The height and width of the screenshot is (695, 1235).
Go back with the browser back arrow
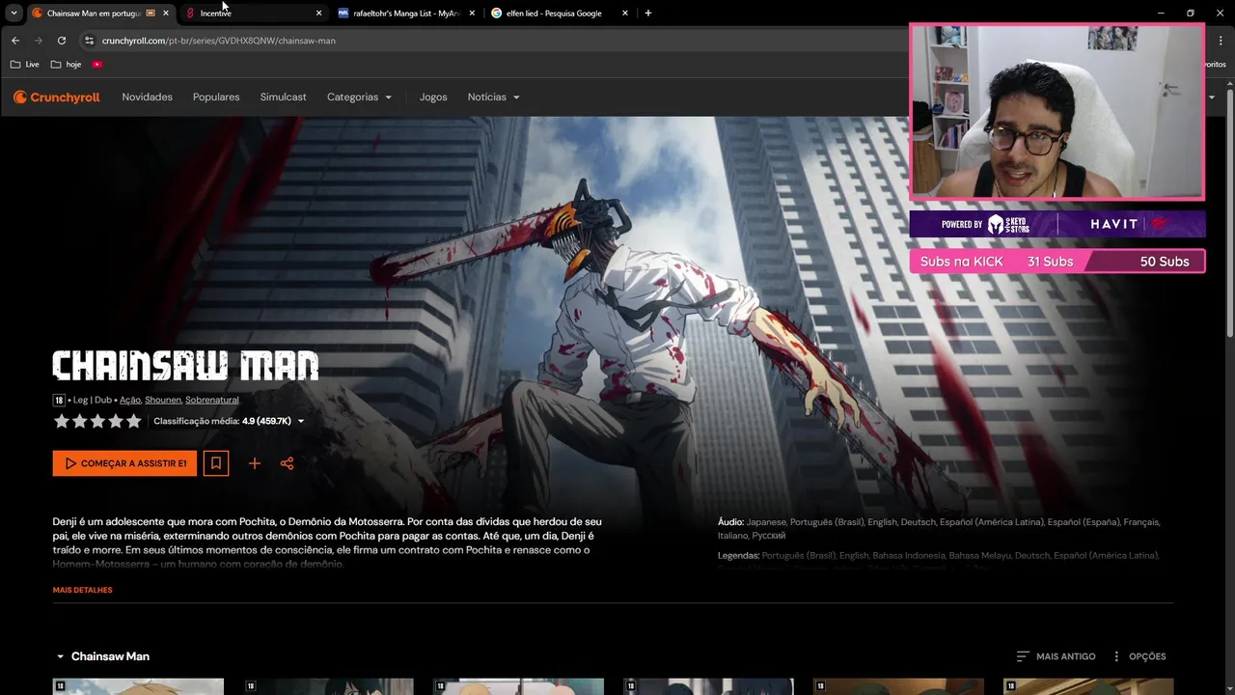(x=15, y=41)
